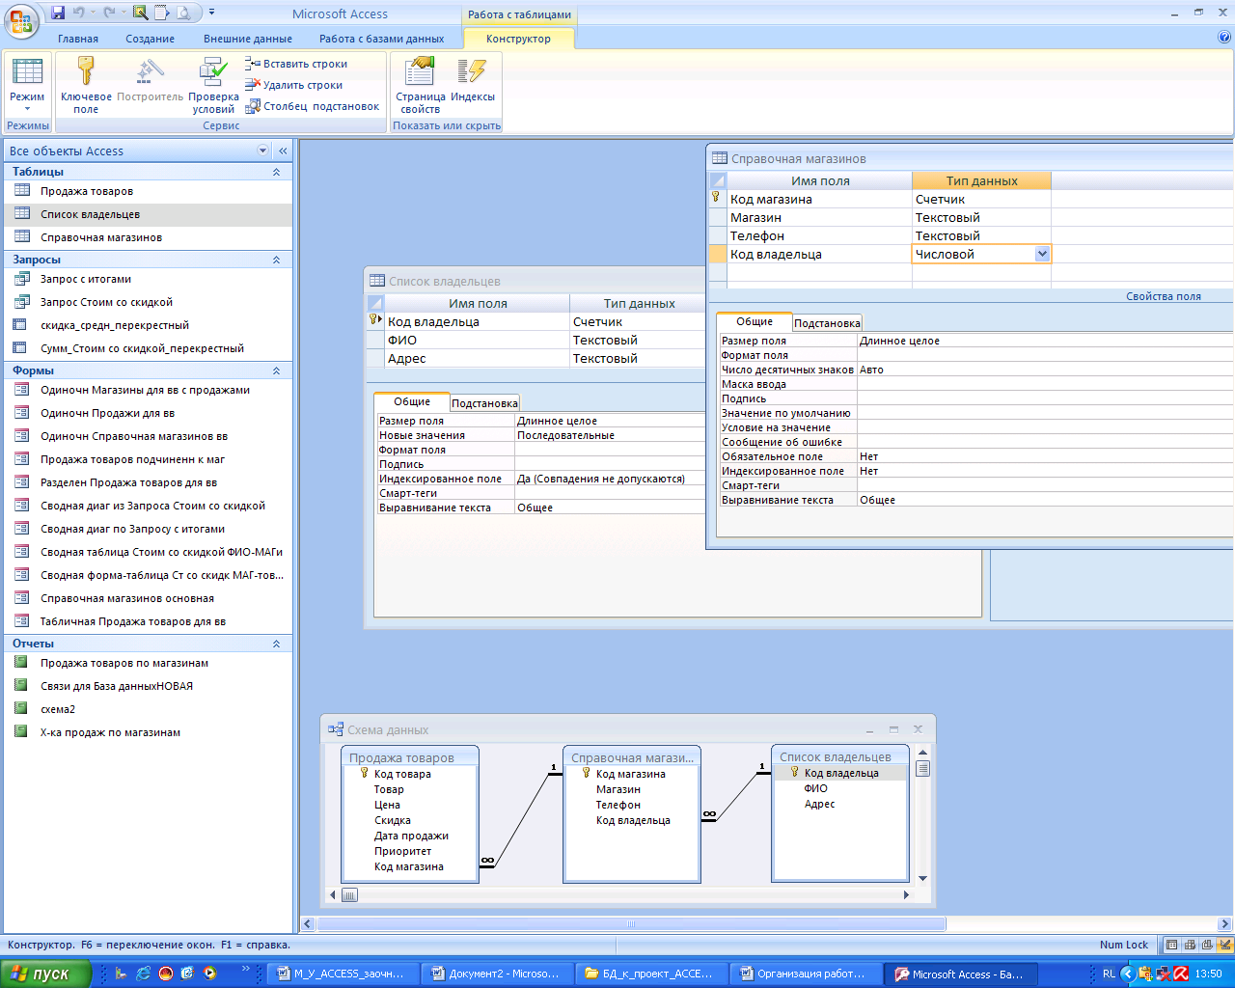Viewport: 1235px width, 988px height.
Task: Open the Запрос с итогами query
Action: [x=148, y=279]
